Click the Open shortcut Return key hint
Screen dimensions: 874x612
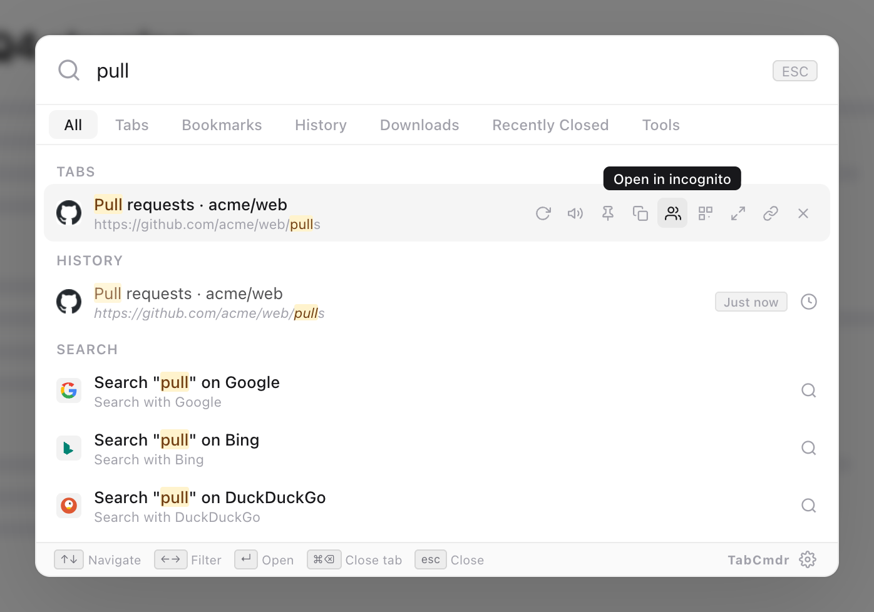(x=246, y=559)
